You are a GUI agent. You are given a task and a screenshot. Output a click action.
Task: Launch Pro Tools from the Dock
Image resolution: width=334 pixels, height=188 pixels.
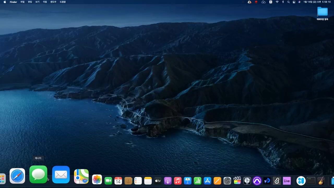pyautogui.click(x=257, y=181)
